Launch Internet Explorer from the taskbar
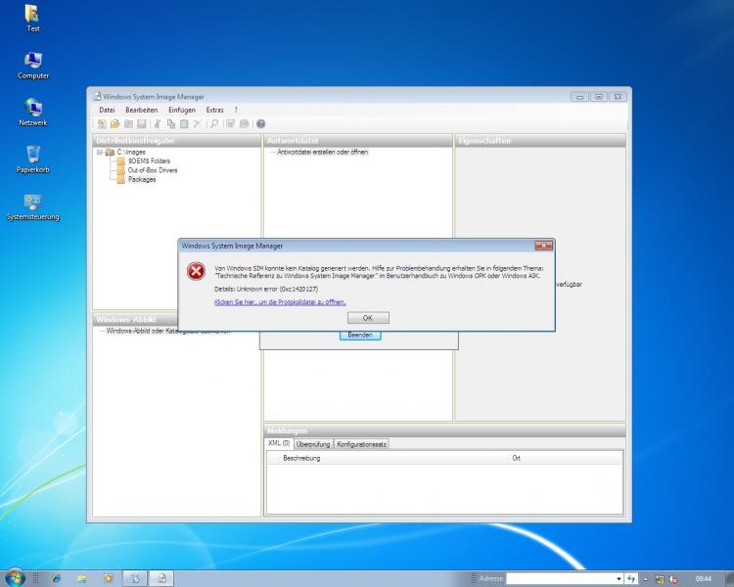Screen dimensions: 734x587 pyautogui.click(x=56, y=578)
